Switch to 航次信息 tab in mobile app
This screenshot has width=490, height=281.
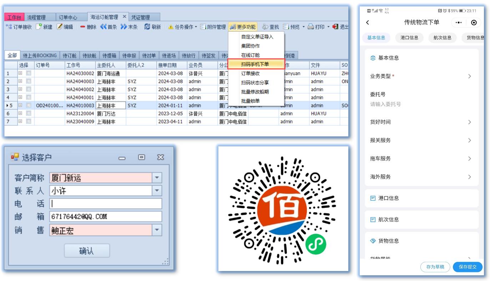pos(443,37)
